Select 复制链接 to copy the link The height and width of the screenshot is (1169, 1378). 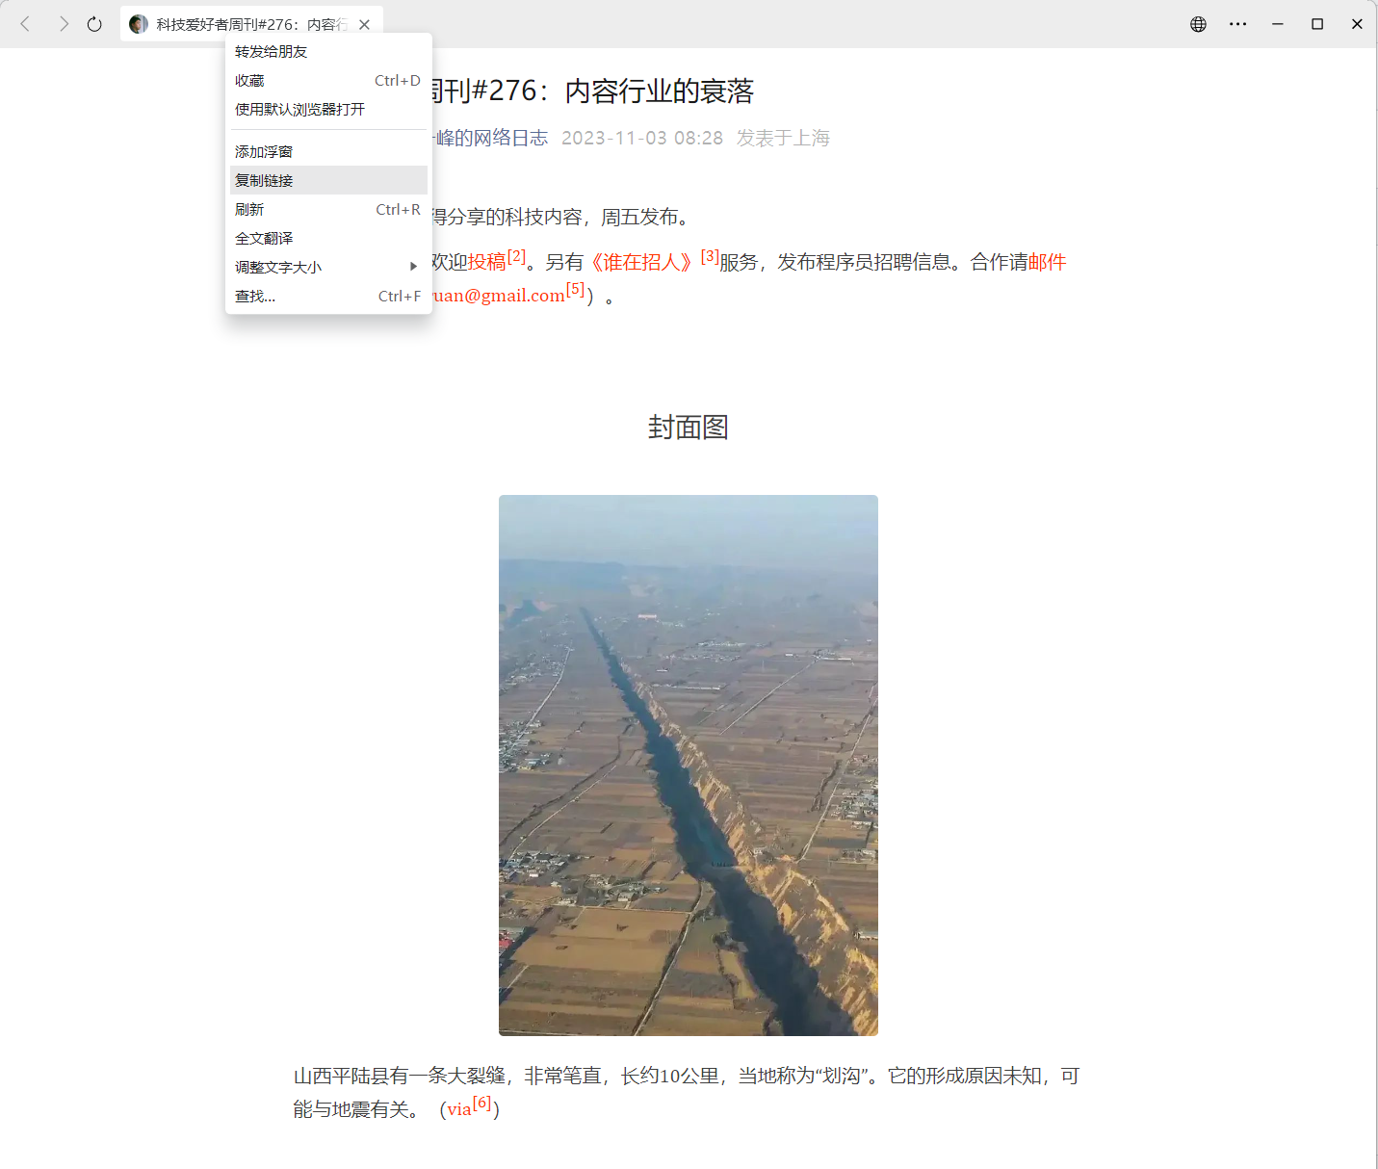tap(262, 180)
